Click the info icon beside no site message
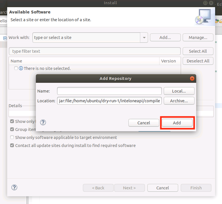 coord(21,68)
